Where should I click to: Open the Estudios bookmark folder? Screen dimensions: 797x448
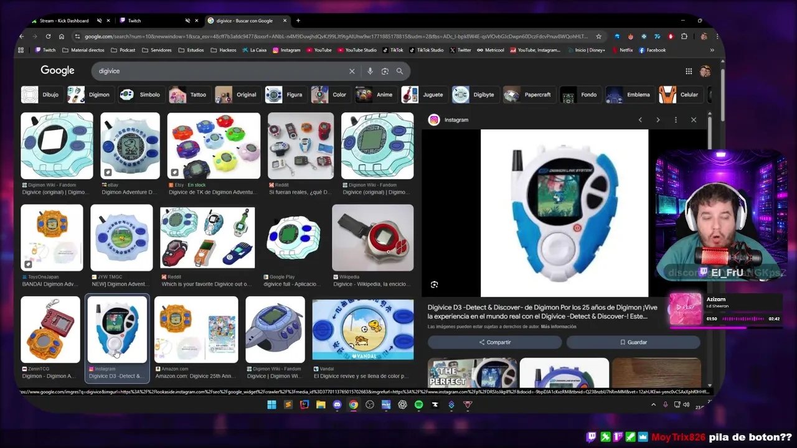click(x=191, y=50)
